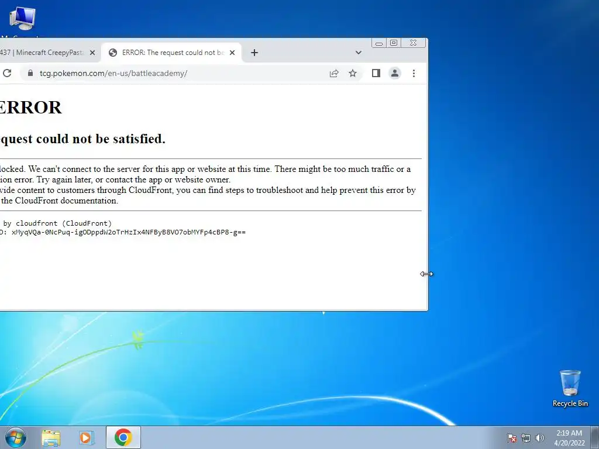This screenshot has height=449, width=599.
Task: Reload the Pokemon page in Chrome
Action: pos(7,73)
